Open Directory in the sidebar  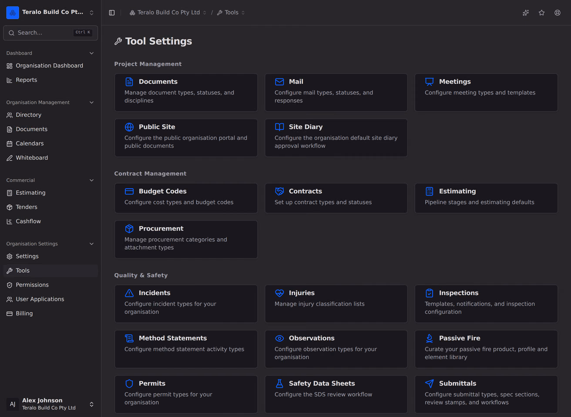click(50, 115)
